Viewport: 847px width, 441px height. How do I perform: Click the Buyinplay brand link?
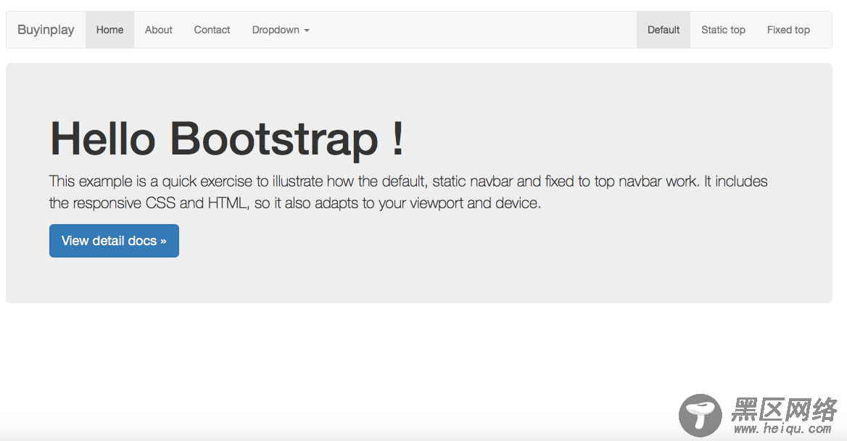(46, 30)
